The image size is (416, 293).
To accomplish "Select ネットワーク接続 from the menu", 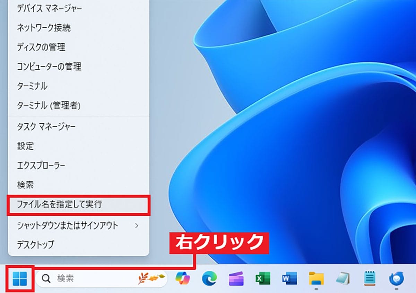I will [42, 28].
